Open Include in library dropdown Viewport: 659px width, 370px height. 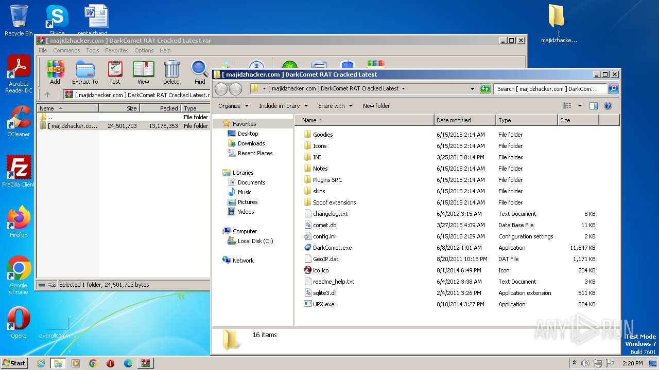[x=283, y=106]
